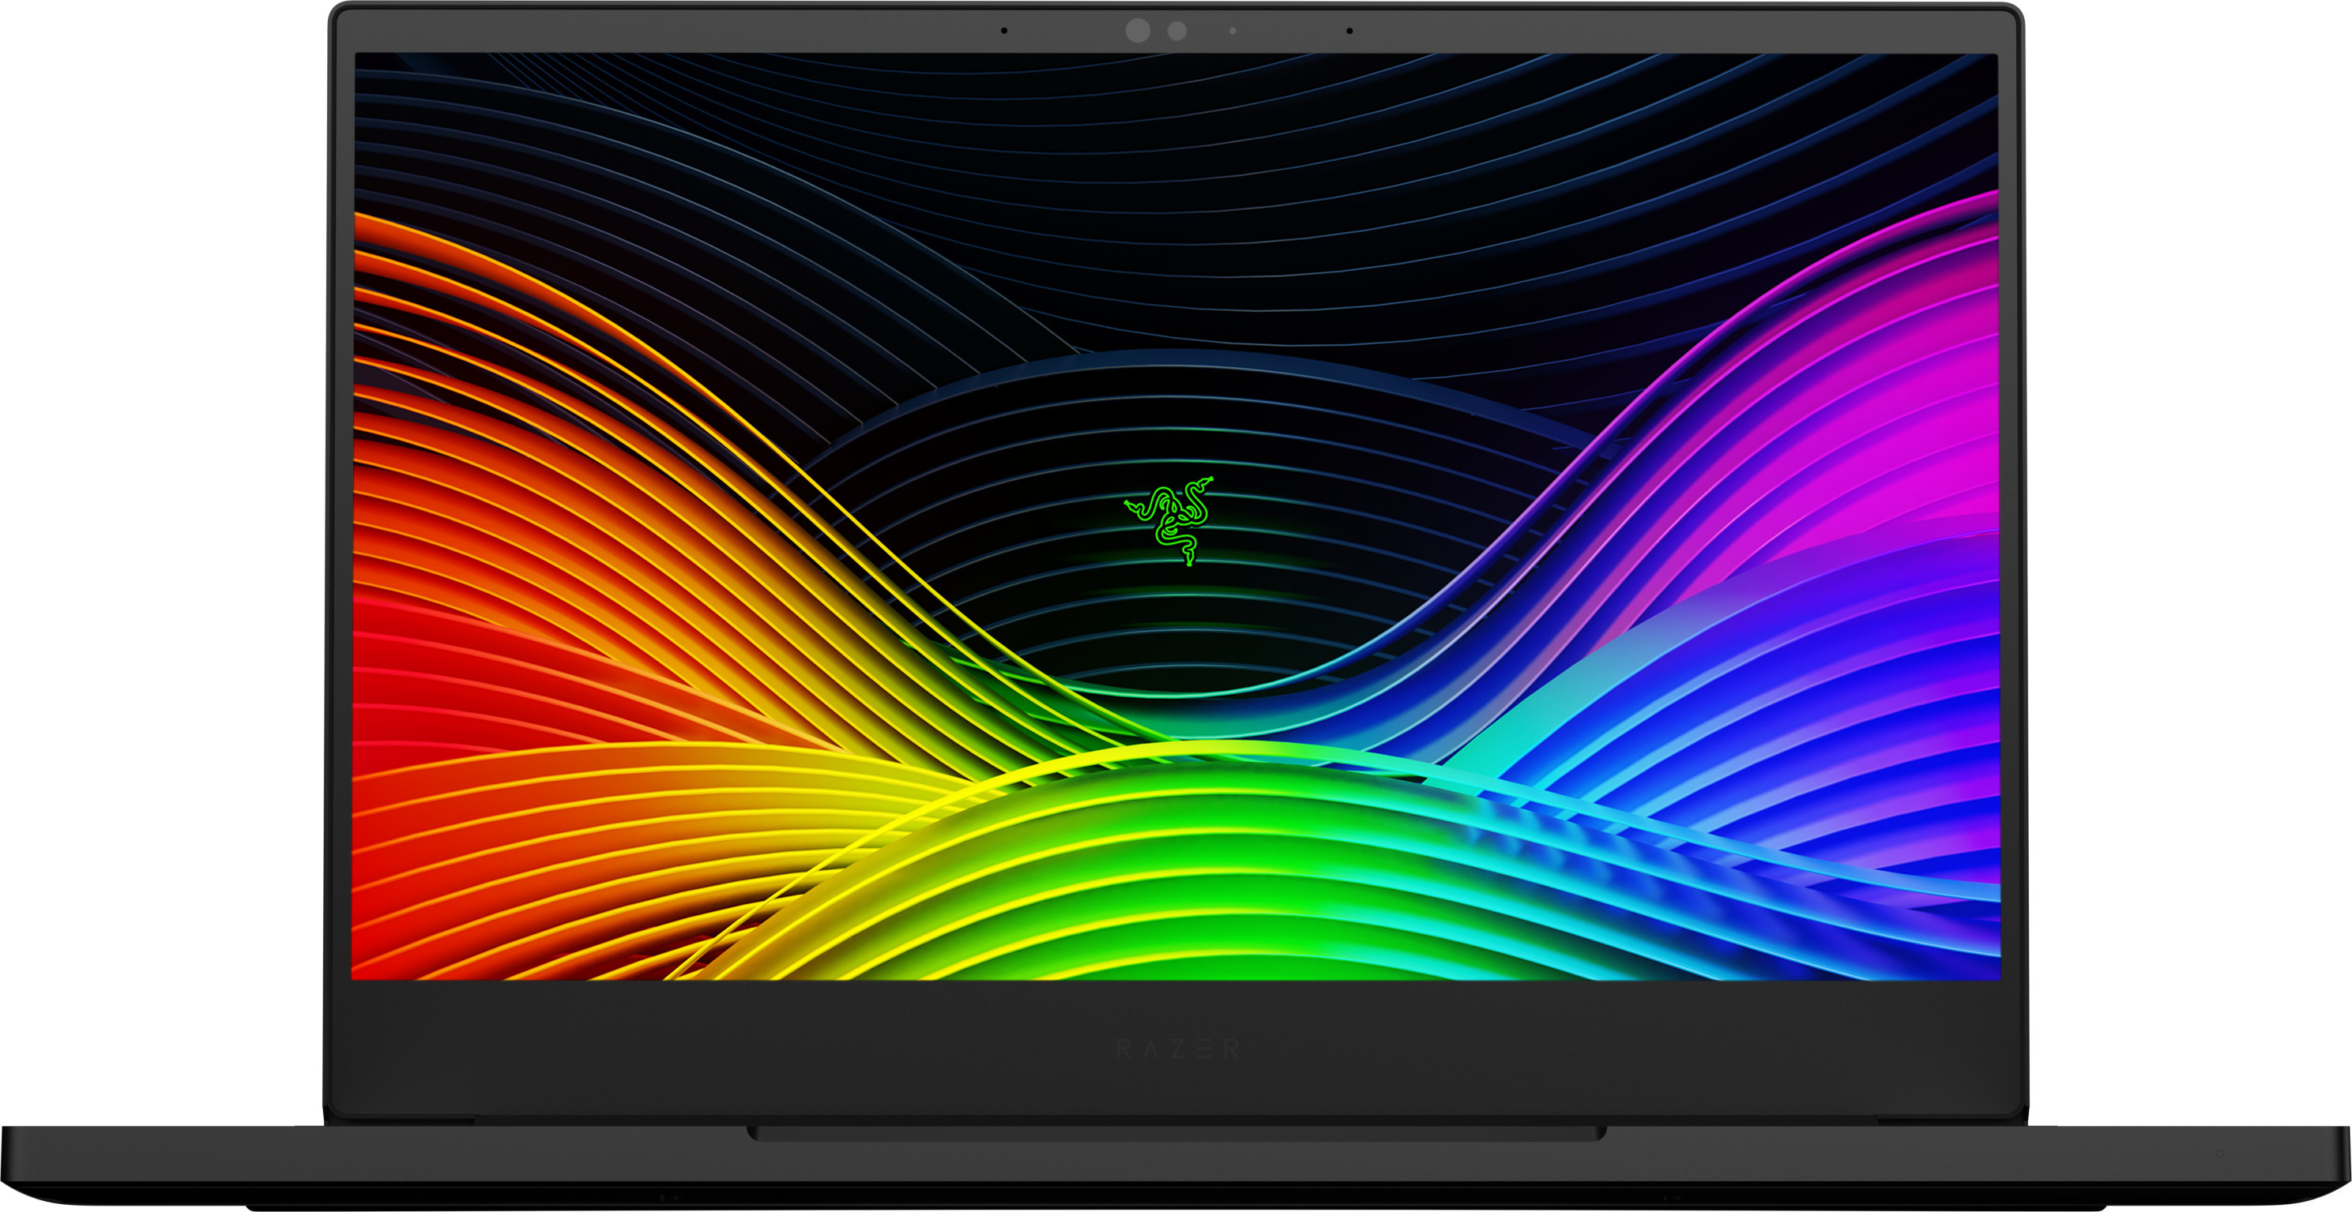The width and height of the screenshot is (2352, 1212).
Task: Click the tiny webcam indicator LED dot
Action: pos(1232,31)
